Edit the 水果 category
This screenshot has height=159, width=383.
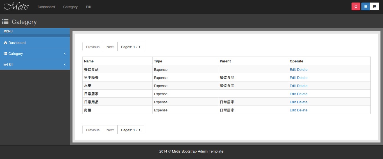[293, 86]
